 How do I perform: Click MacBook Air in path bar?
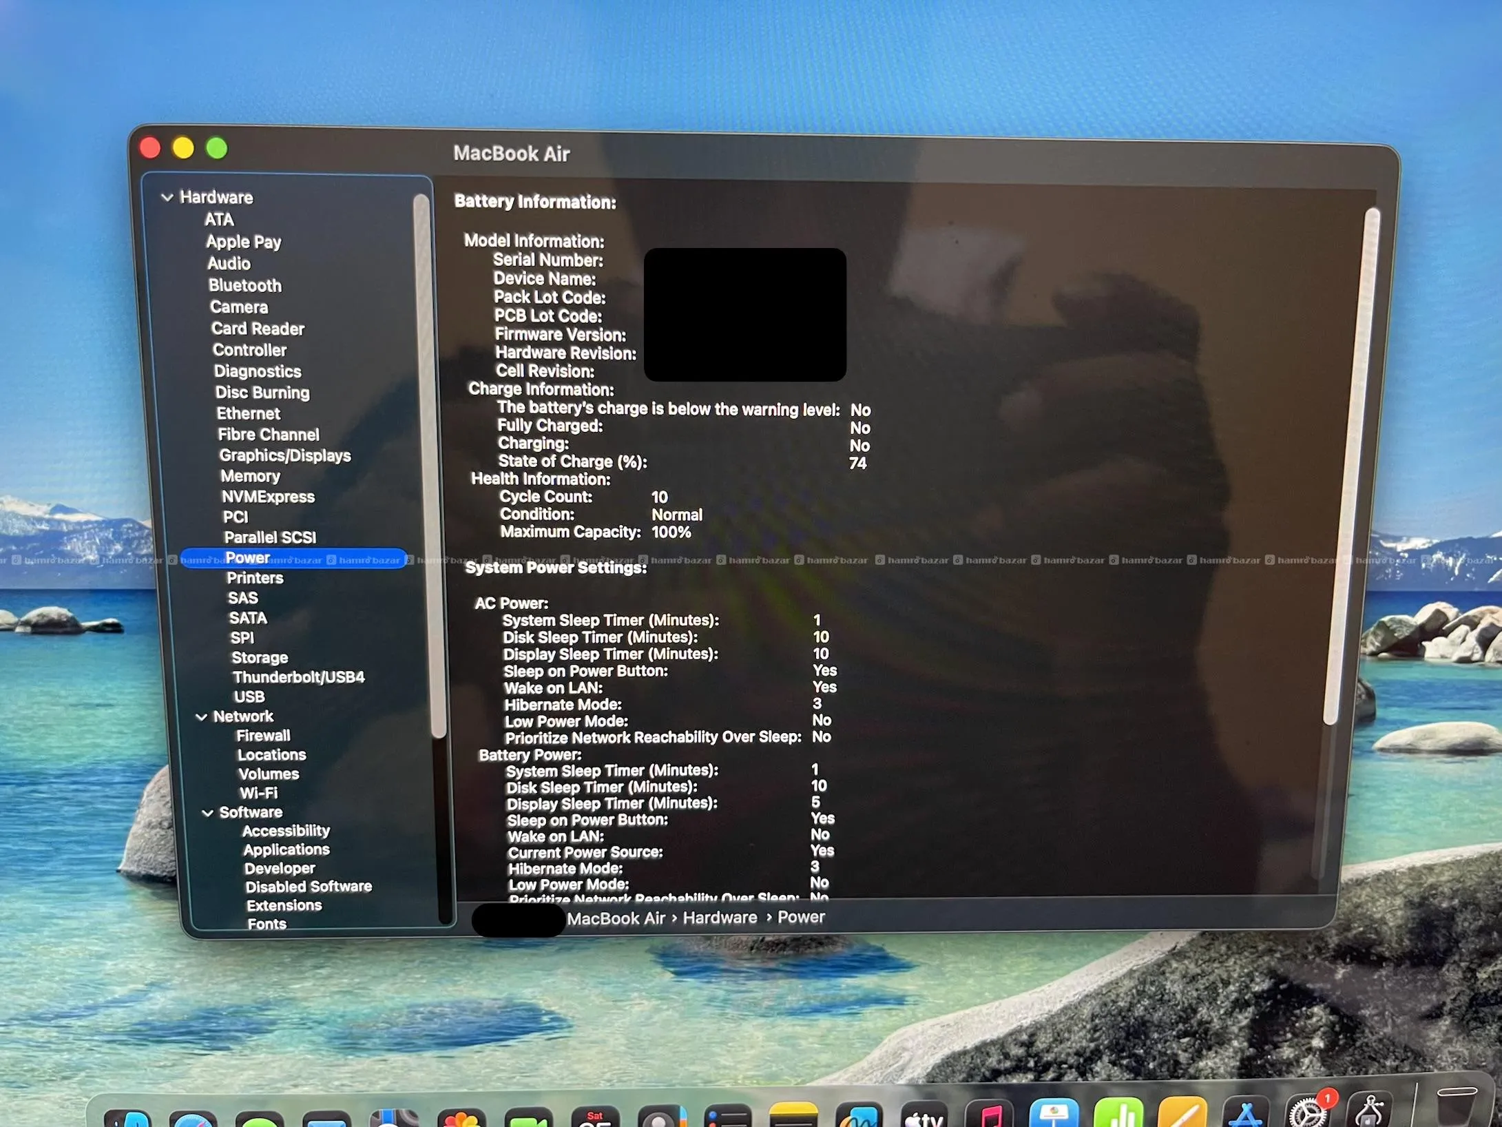tap(616, 918)
